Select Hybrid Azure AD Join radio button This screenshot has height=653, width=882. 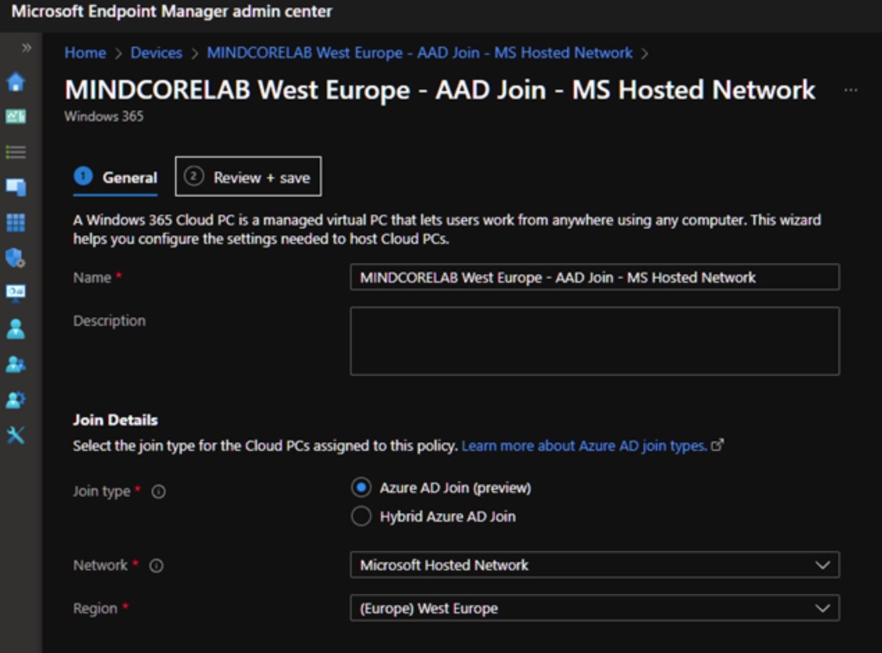click(361, 516)
